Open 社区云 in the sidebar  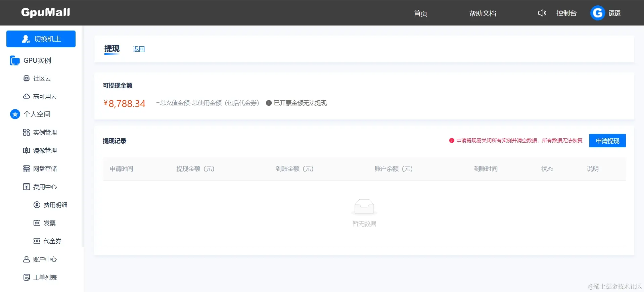point(42,78)
